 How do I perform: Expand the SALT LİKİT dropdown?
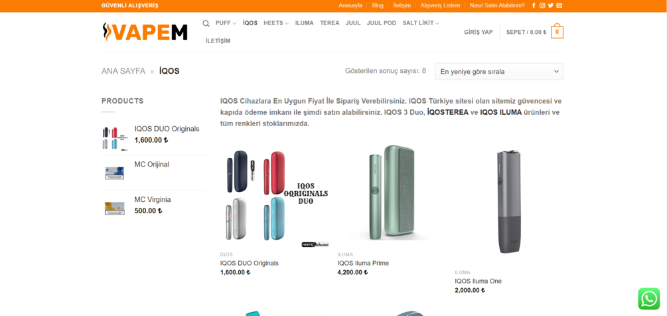421,23
